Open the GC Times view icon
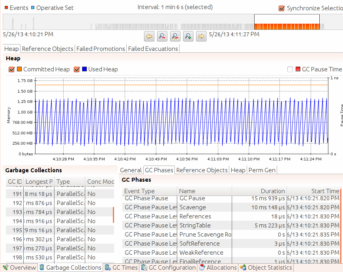343x272 pixels. pyautogui.click(x=108, y=267)
